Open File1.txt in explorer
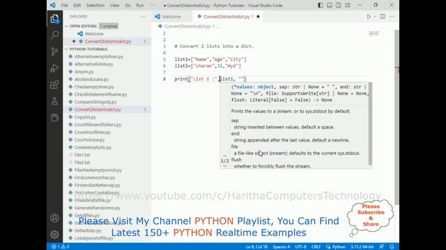Screen dimensions: 446x250 (x=82, y=155)
